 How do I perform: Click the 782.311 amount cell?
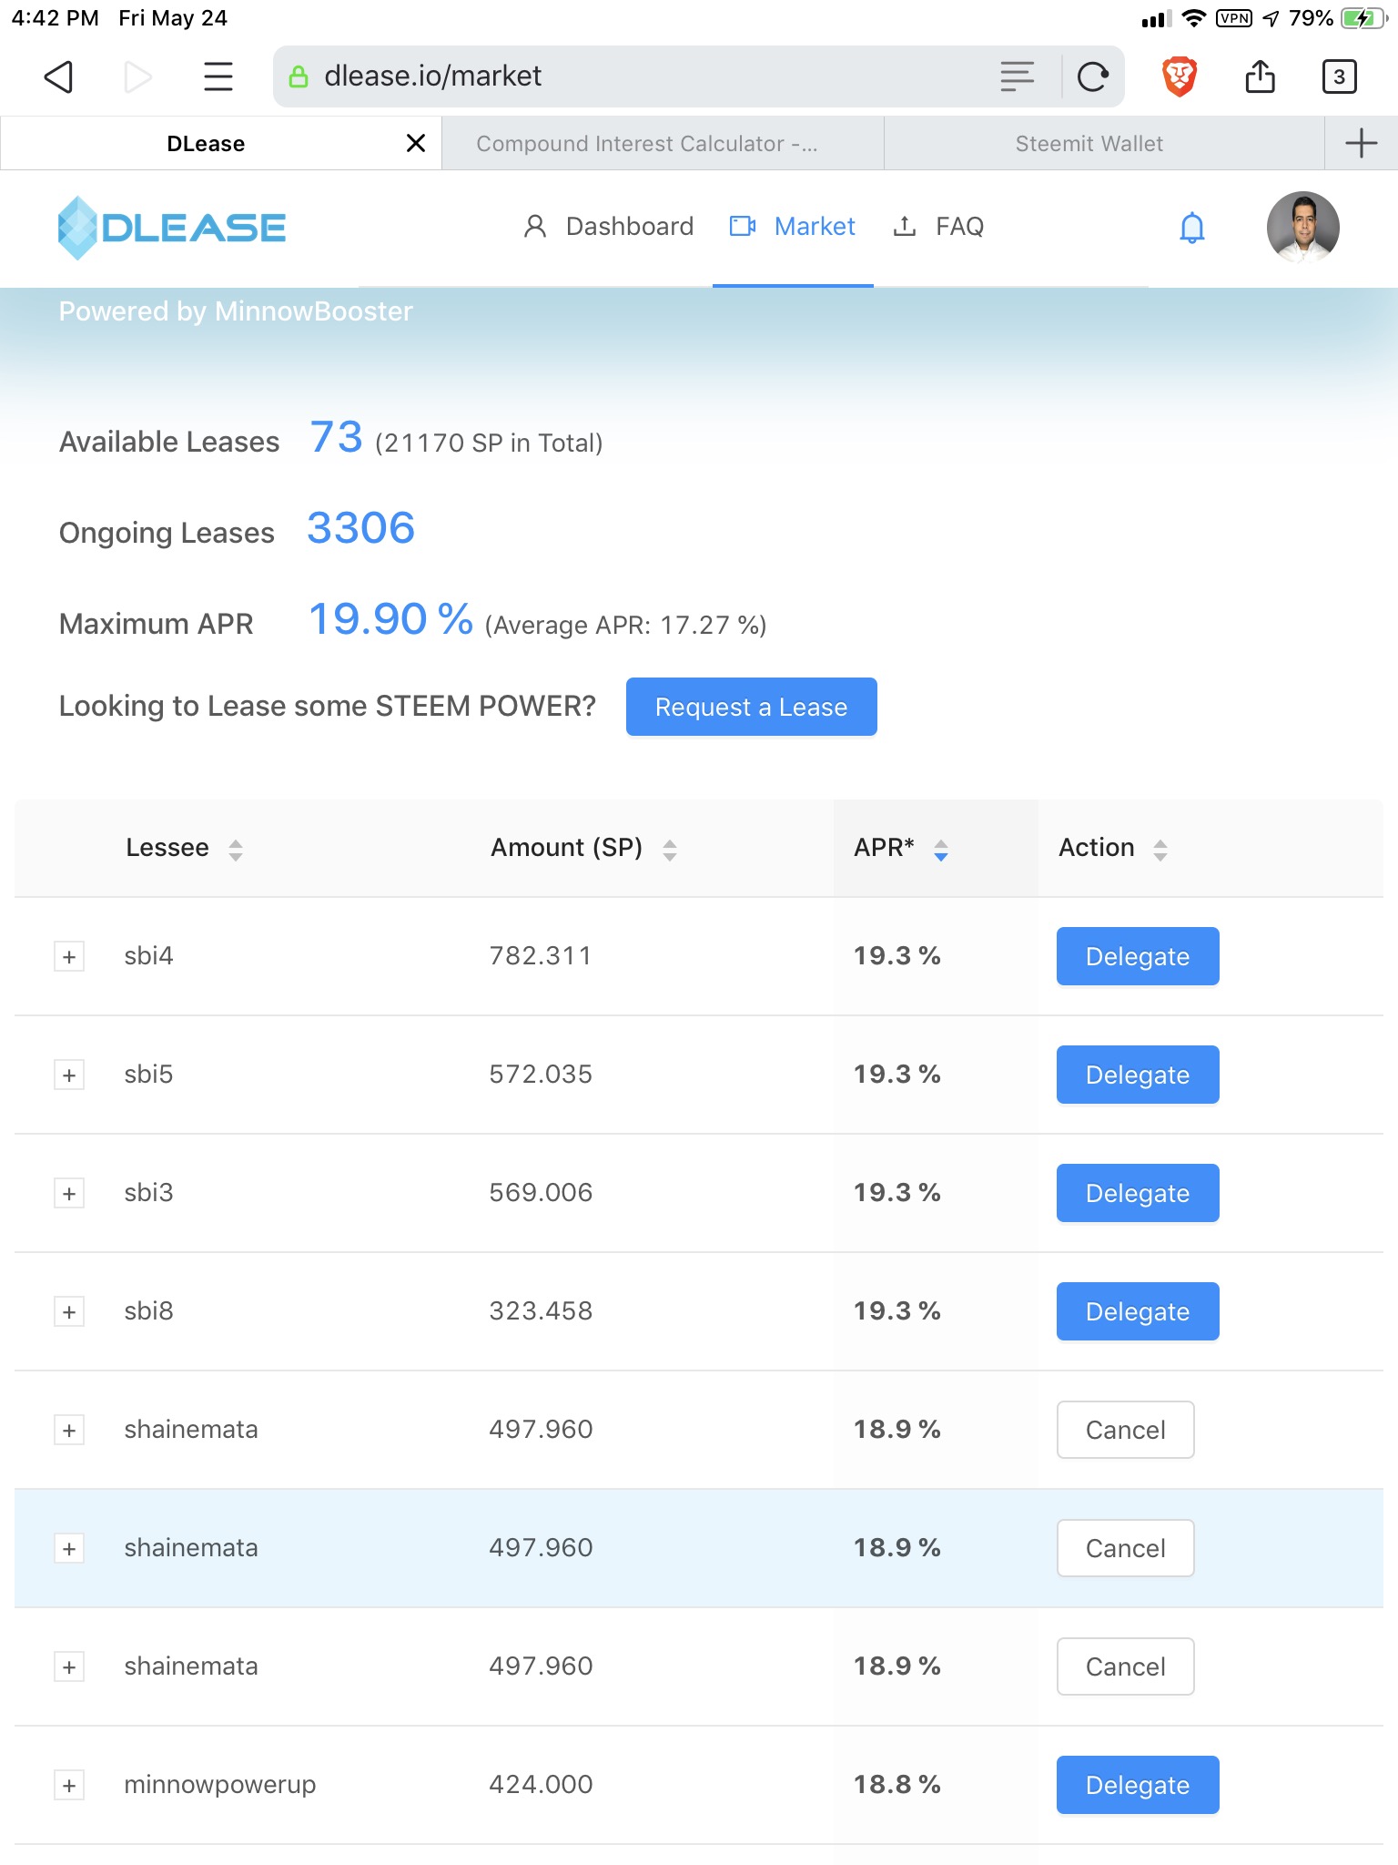(541, 956)
